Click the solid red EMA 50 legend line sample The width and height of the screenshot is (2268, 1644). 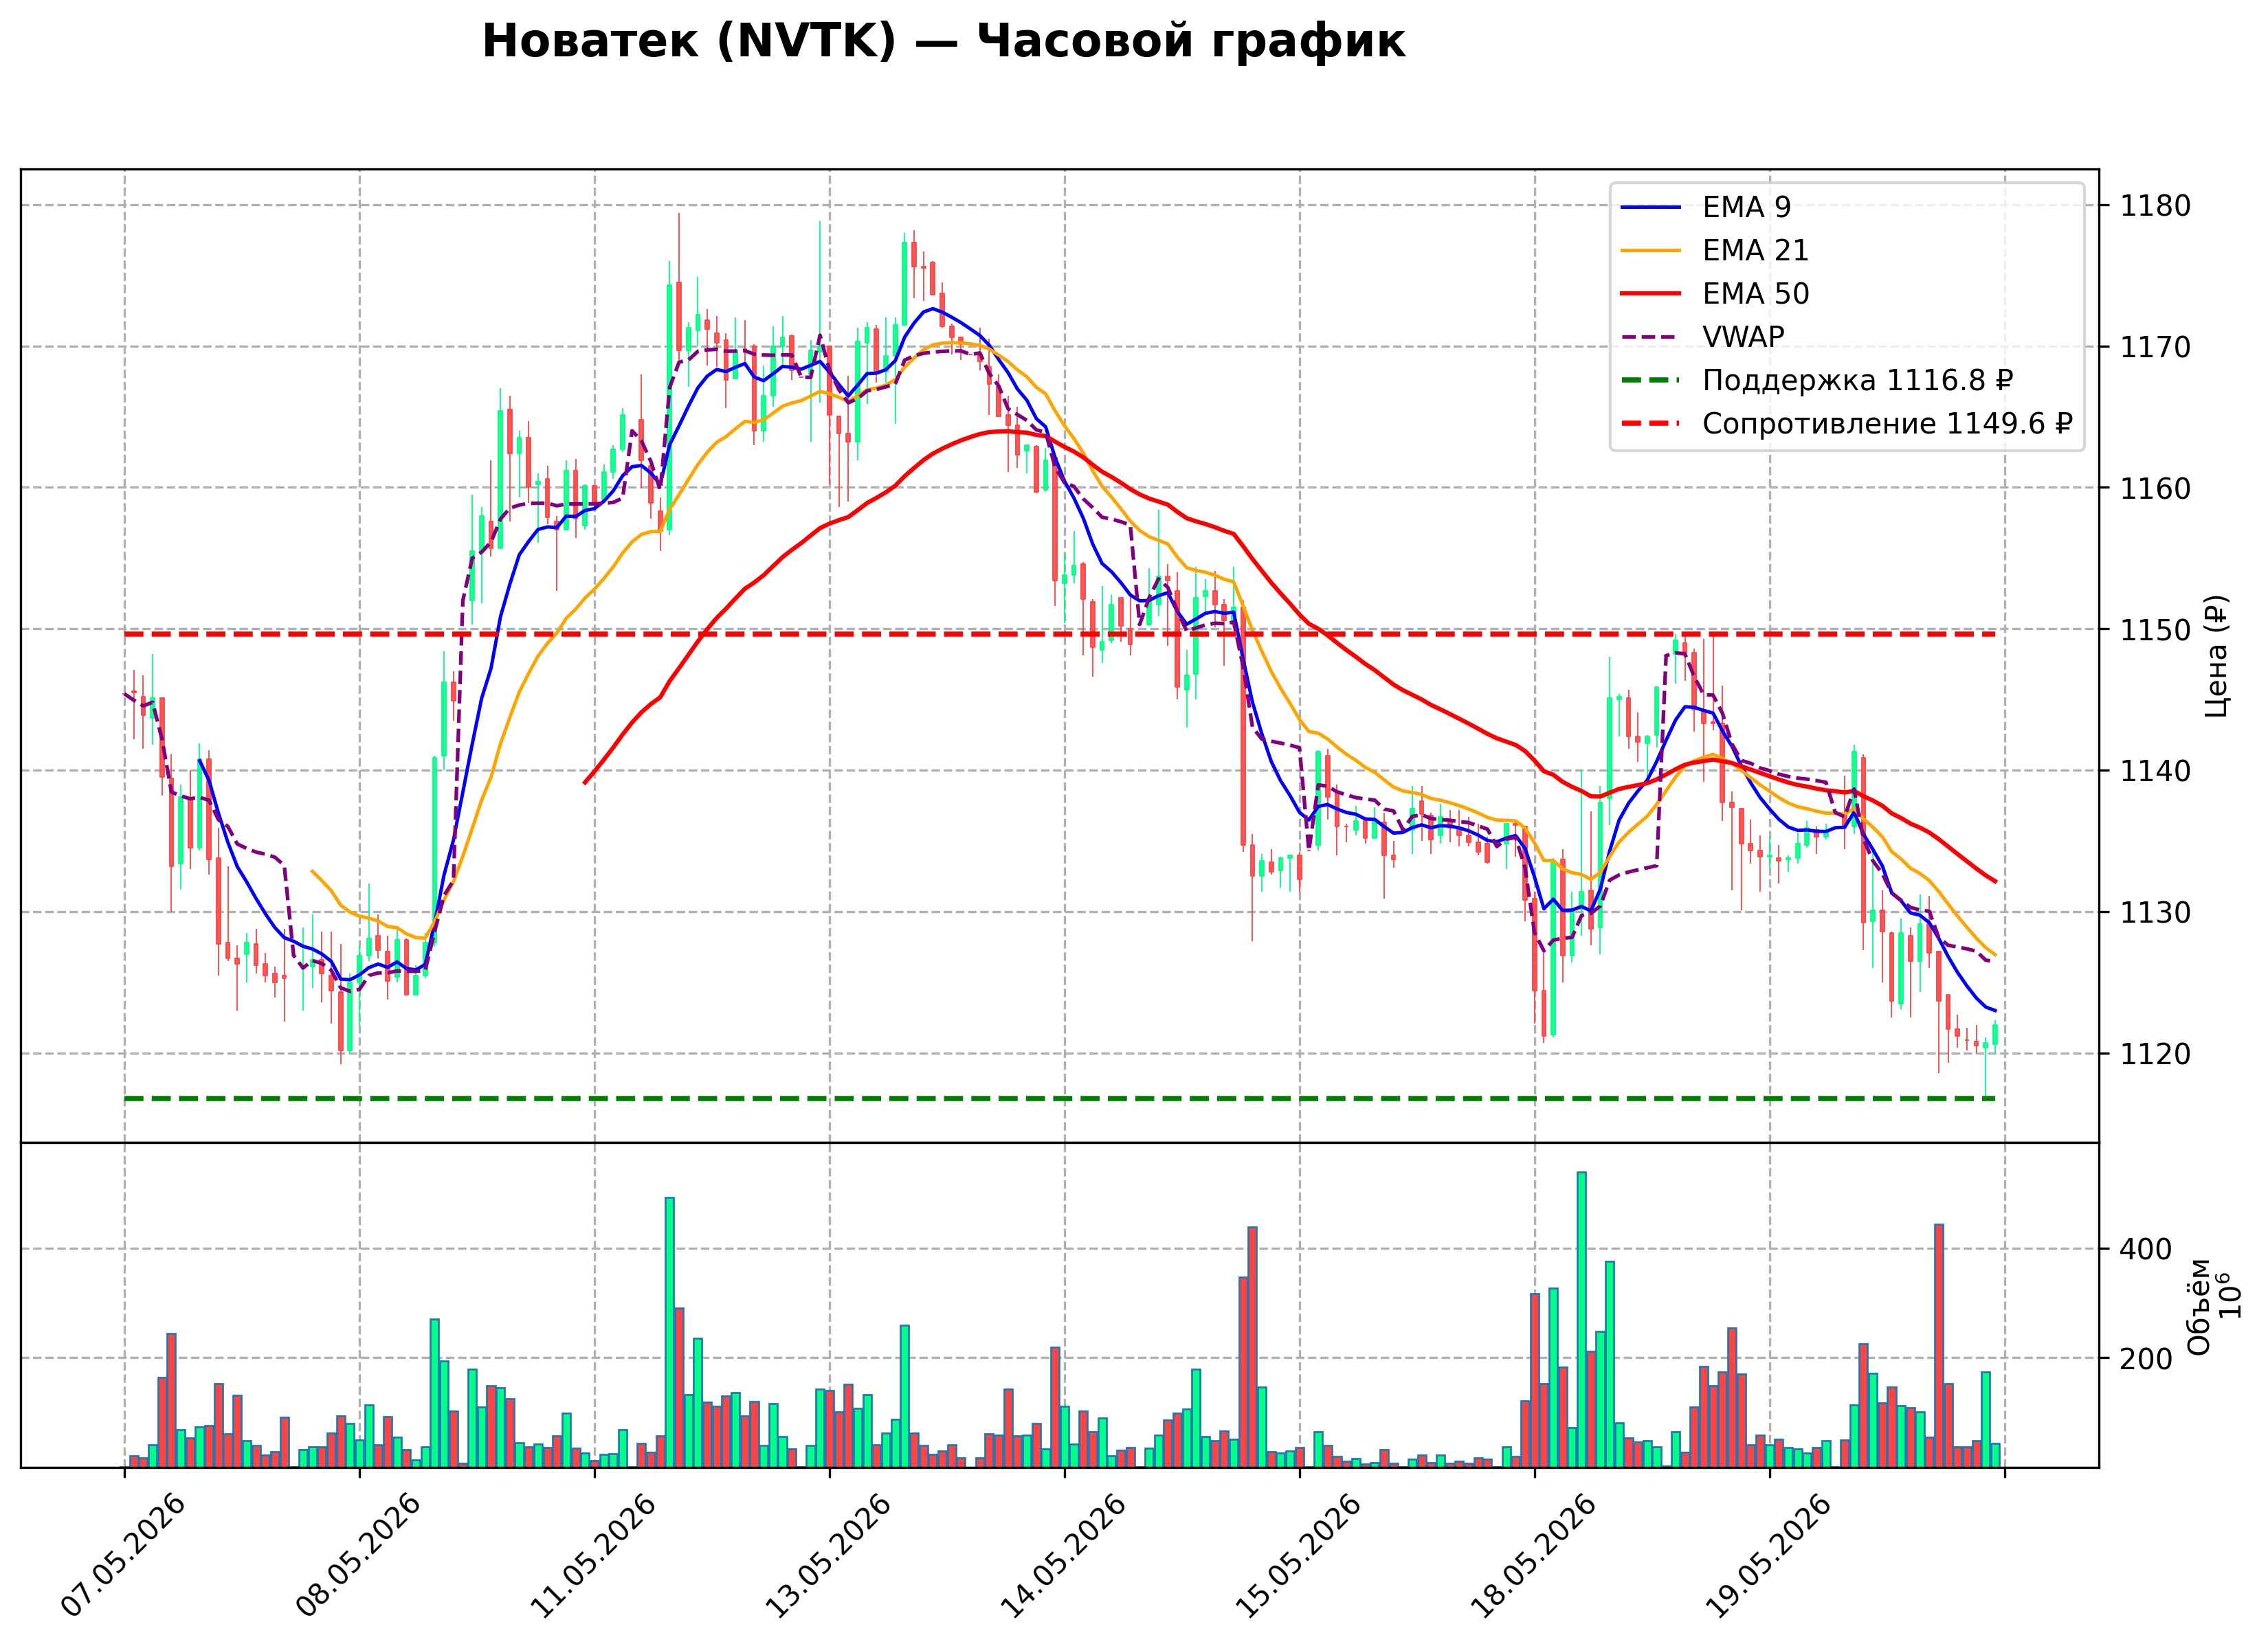(x=1651, y=294)
